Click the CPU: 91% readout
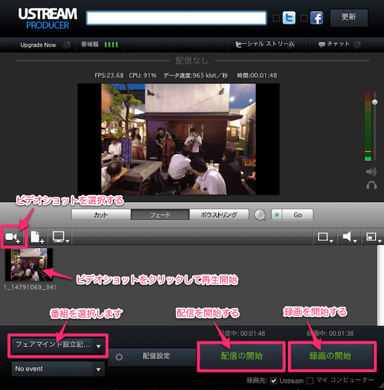The image size is (384, 390). pos(143,76)
